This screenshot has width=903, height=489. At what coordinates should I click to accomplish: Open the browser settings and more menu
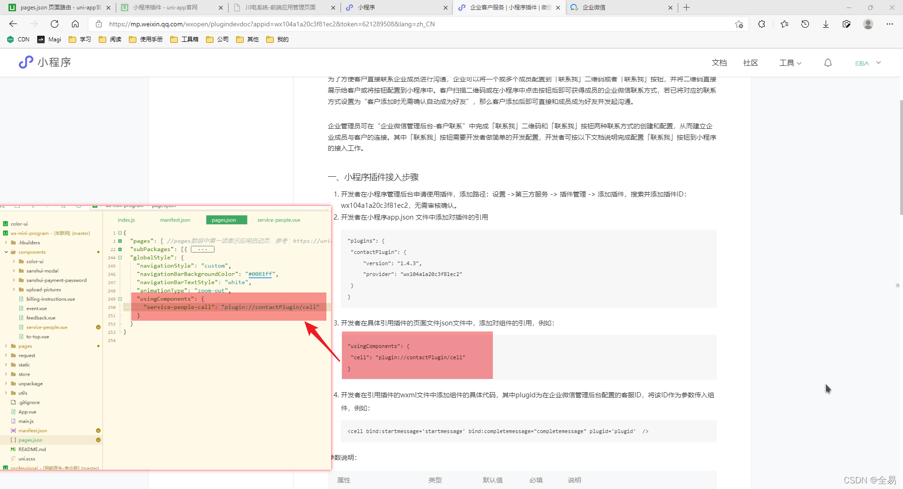click(890, 24)
